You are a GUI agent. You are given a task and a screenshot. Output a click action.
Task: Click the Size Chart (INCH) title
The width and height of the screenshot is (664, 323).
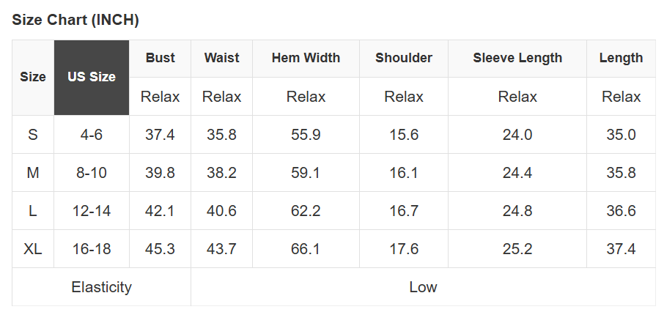(x=75, y=20)
